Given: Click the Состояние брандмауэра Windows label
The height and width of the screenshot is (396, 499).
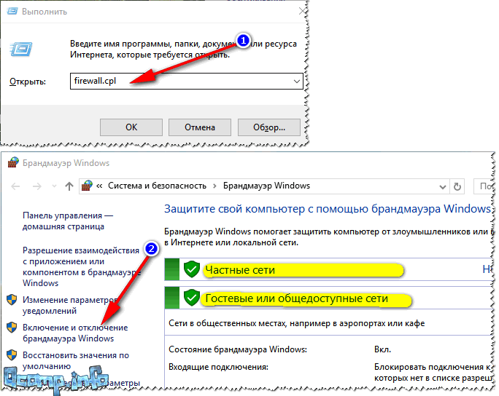Looking at the screenshot, I should [238, 349].
